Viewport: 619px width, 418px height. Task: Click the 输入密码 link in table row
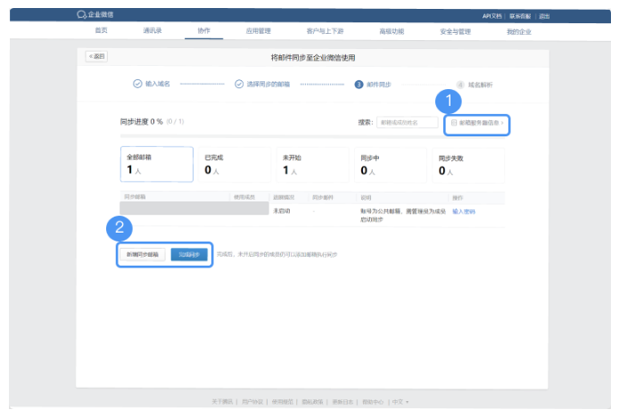[x=464, y=211]
